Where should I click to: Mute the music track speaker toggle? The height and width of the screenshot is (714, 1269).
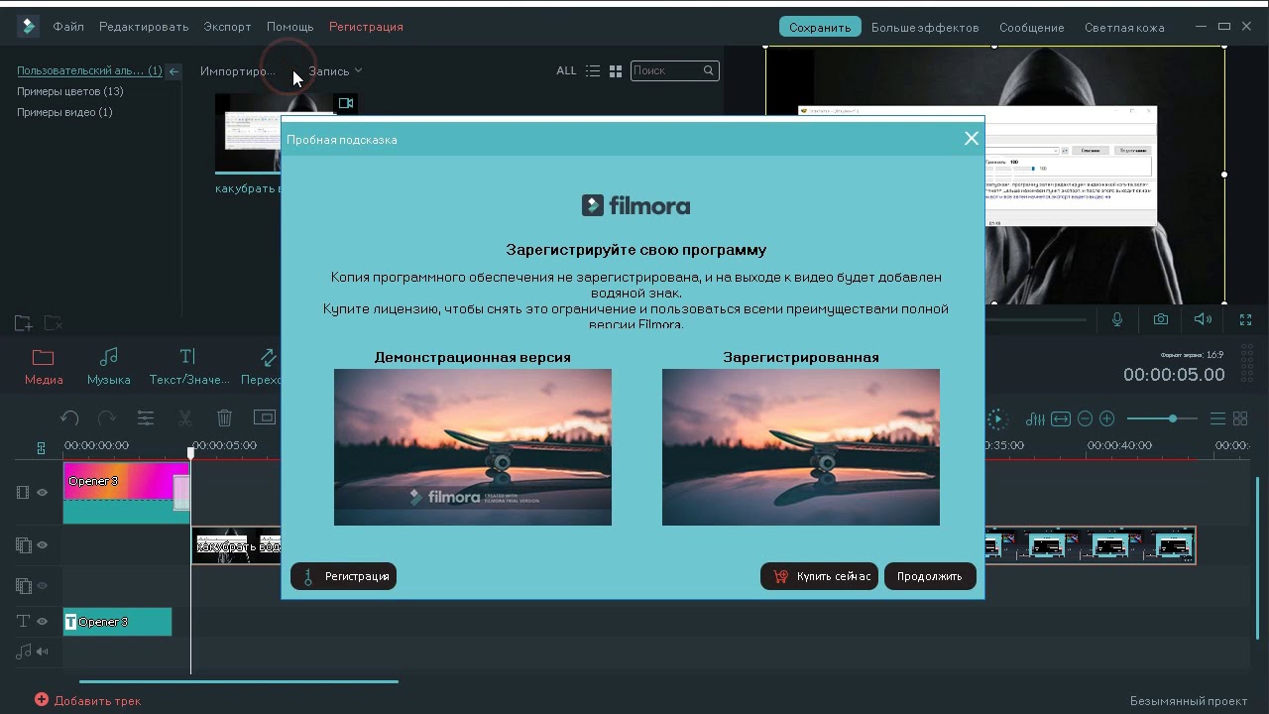click(43, 652)
